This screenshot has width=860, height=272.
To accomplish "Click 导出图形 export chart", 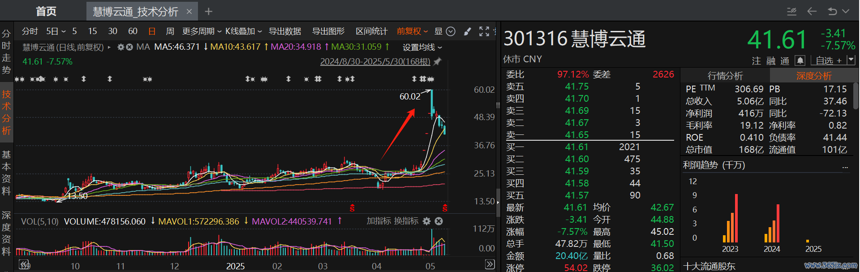I will pyautogui.click(x=328, y=31).
